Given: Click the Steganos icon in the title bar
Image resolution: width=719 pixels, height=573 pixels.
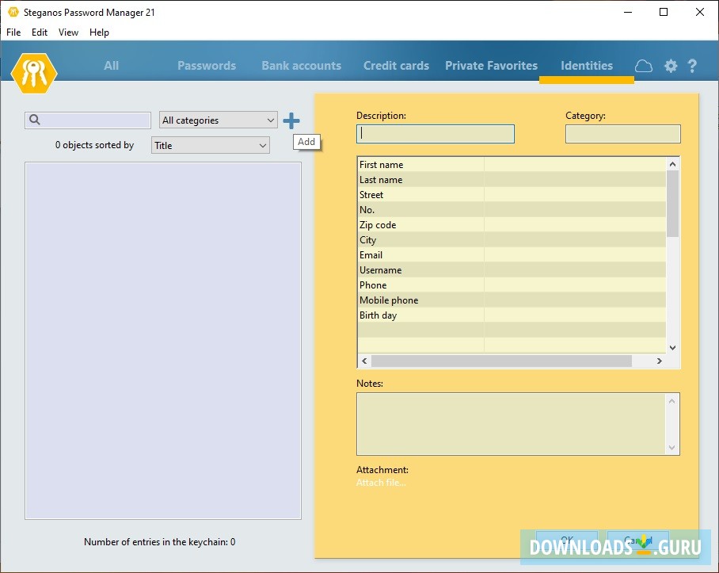Looking at the screenshot, I should 12,12.
